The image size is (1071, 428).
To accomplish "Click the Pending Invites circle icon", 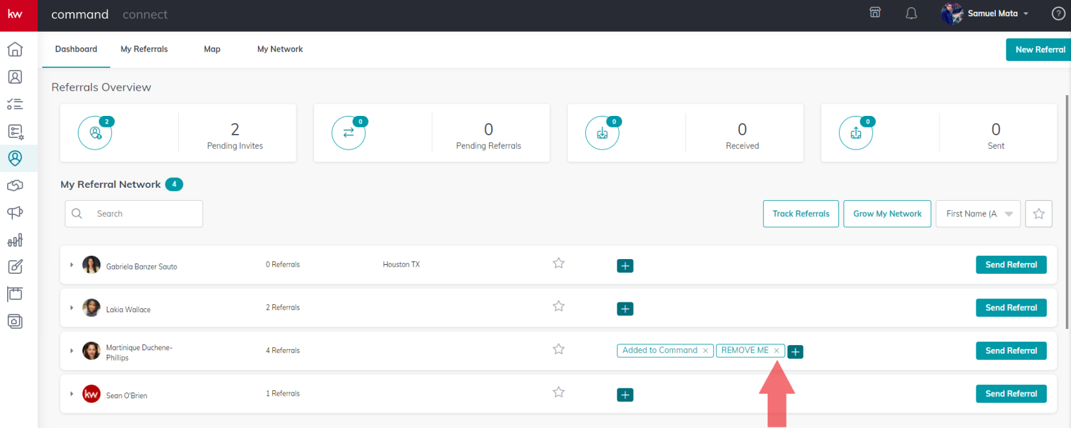I will point(95,133).
